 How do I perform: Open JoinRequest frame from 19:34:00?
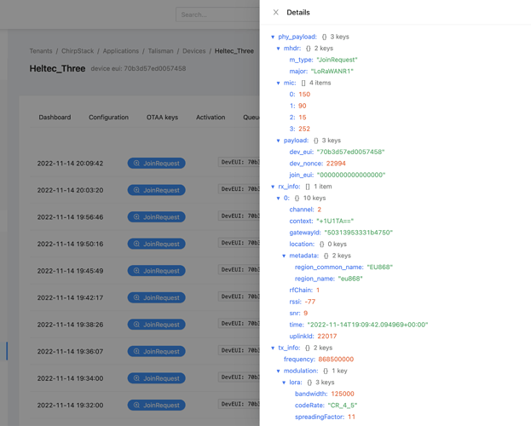click(x=157, y=378)
